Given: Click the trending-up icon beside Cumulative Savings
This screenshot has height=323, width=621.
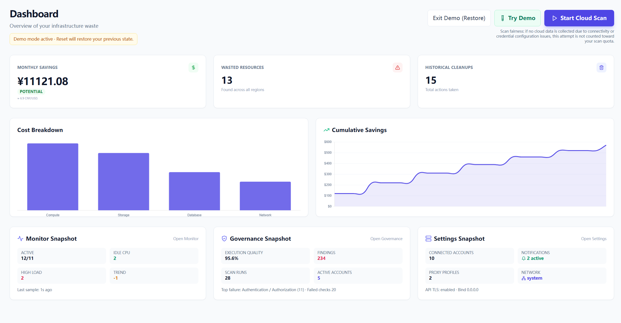Looking at the screenshot, I should pos(326,130).
